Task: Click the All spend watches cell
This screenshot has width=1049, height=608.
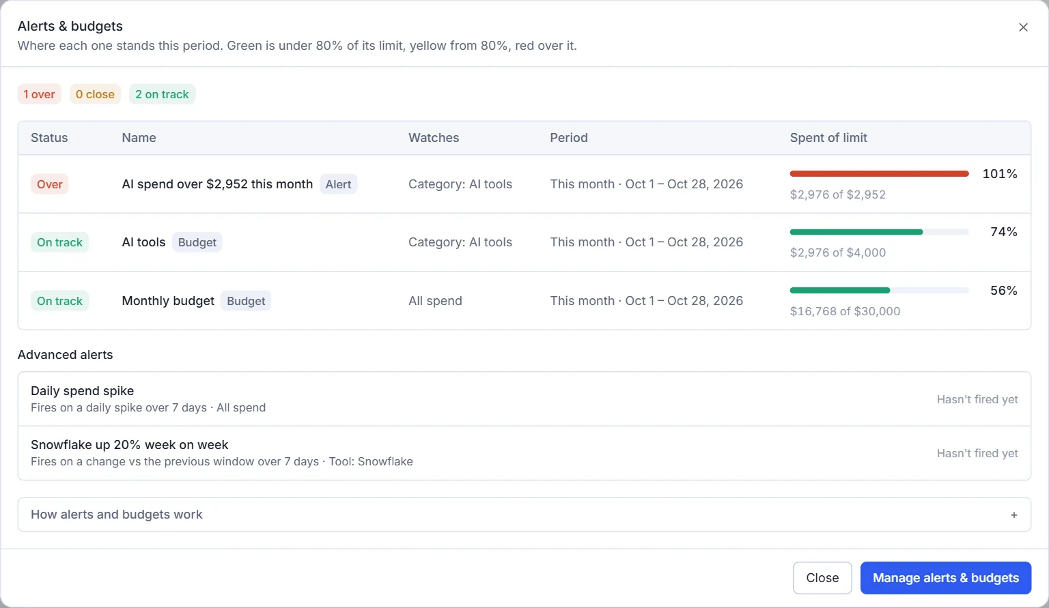Action: coord(435,301)
